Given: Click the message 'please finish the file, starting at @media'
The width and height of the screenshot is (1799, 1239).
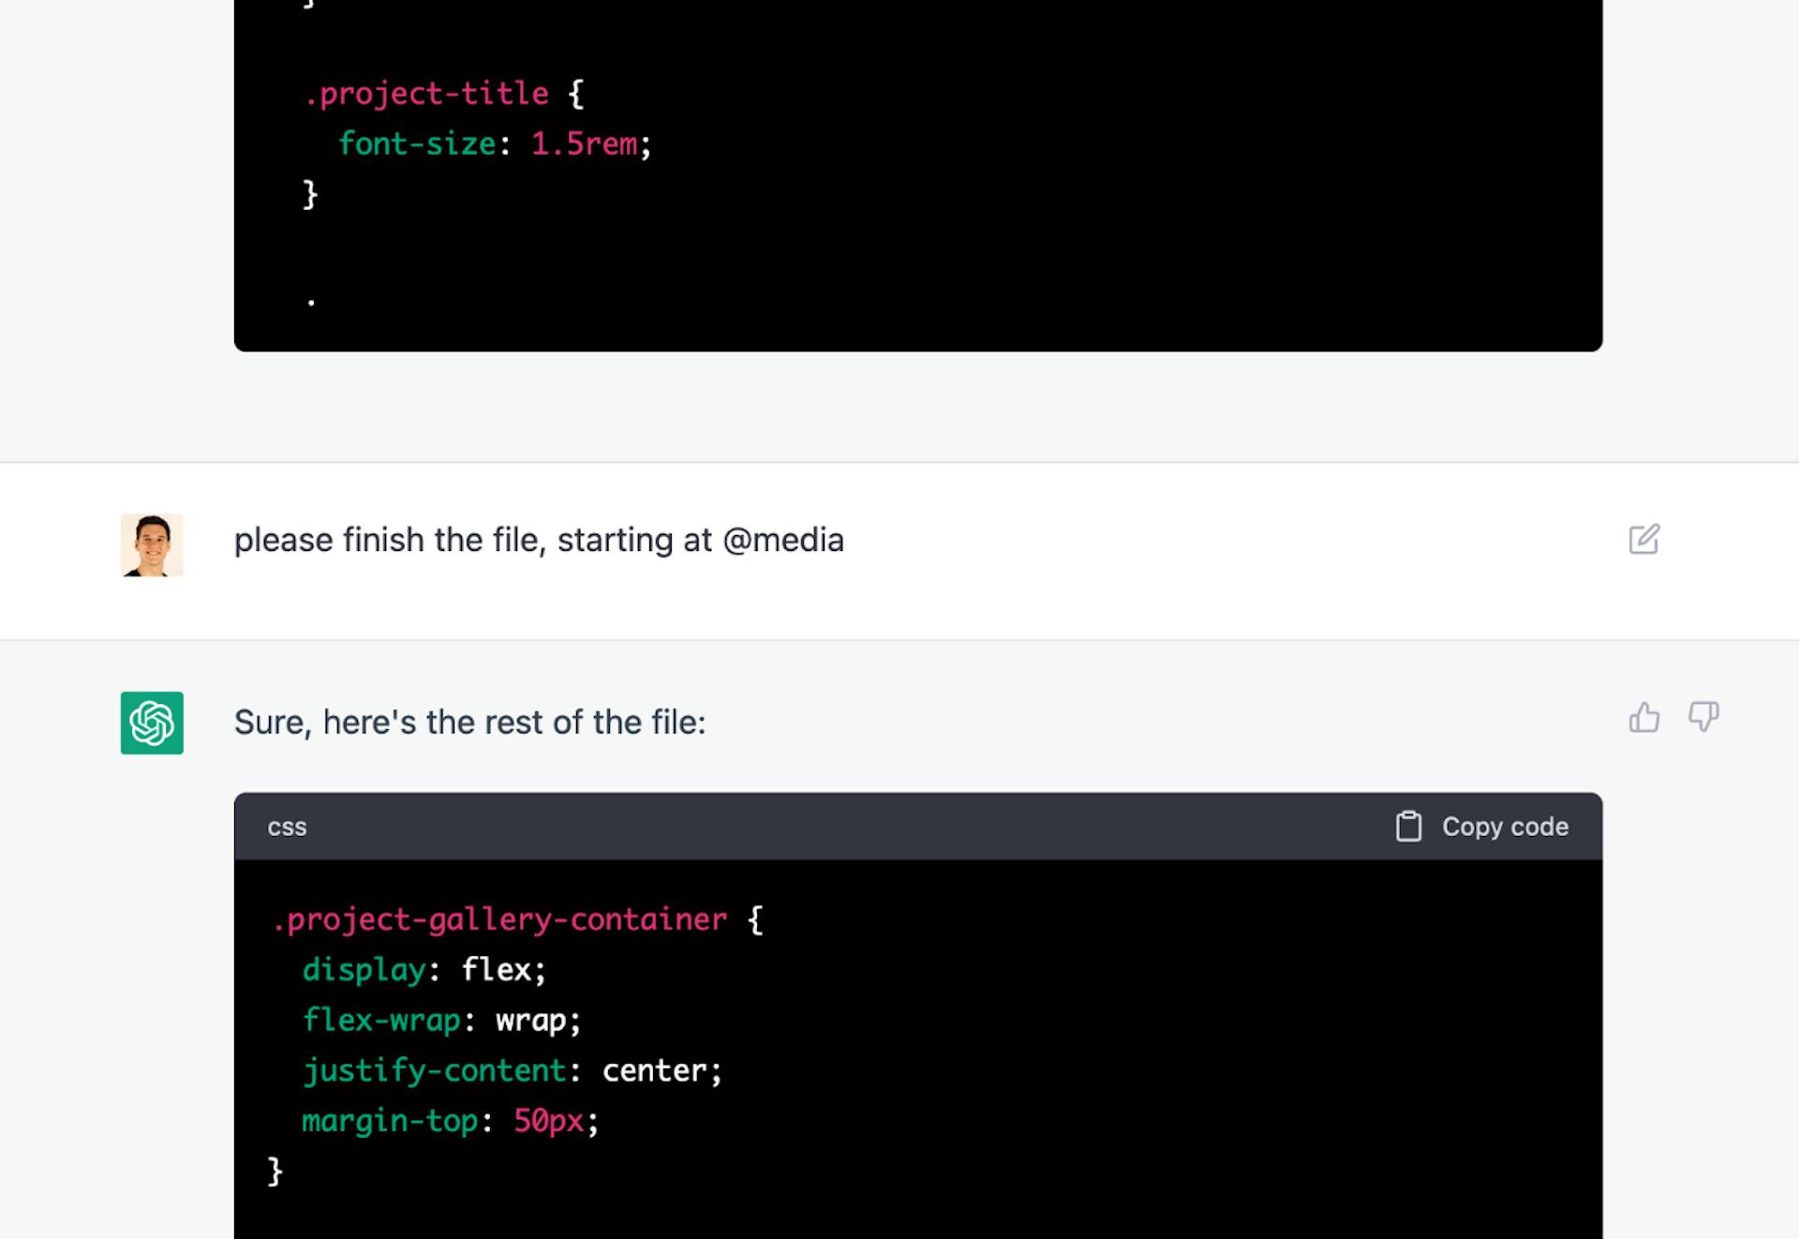Looking at the screenshot, I should (x=540, y=539).
